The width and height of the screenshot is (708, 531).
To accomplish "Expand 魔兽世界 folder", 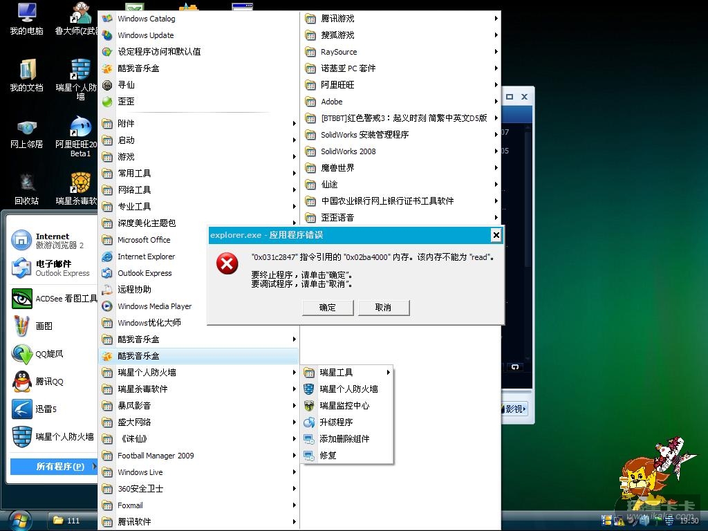I will (401, 168).
